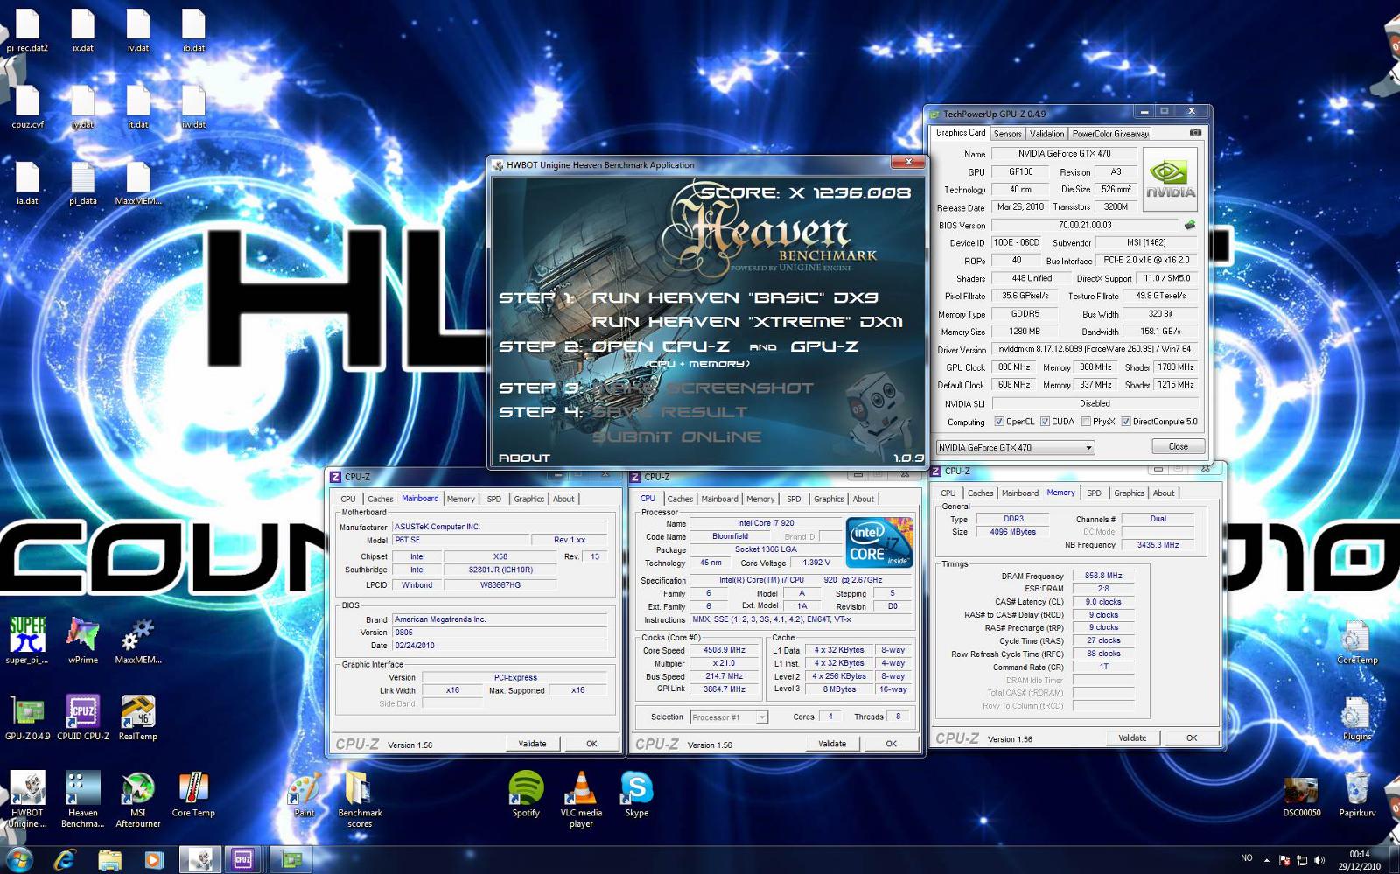Click RUN HEAVEN "BASIC" DX9 step

735,297
